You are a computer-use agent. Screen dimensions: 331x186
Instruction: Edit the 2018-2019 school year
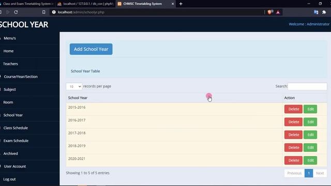pyautogui.click(x=310, y=148)
